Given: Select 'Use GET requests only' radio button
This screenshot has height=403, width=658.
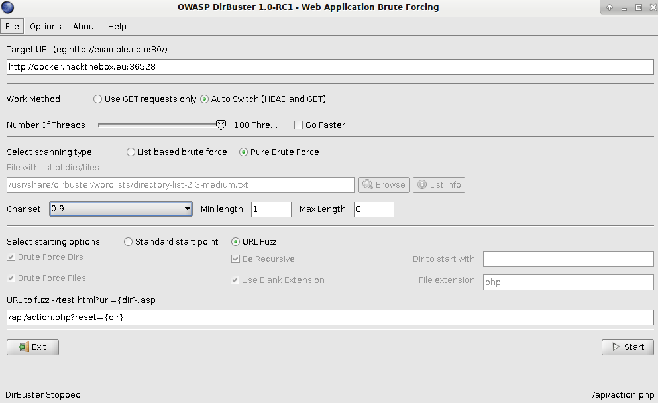Looking at the screenshot, I should [98, 99].
